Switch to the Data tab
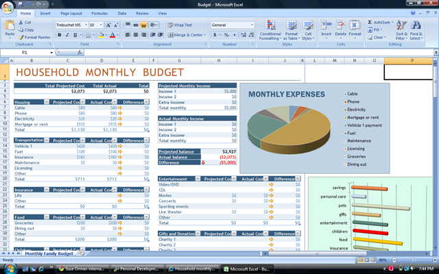 (122, 14)
